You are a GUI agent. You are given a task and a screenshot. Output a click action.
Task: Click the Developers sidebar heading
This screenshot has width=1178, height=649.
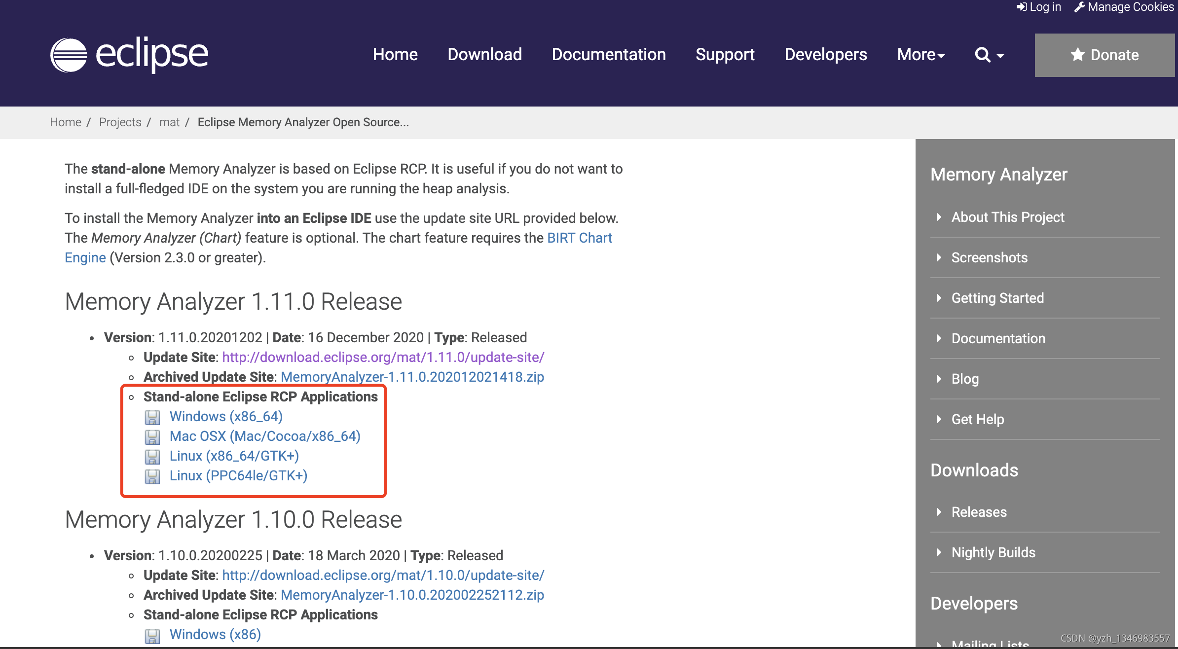974,603
